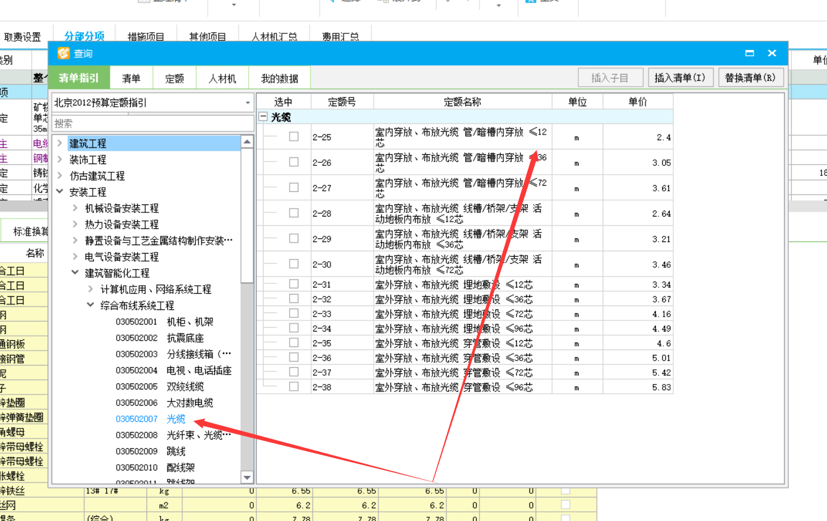The height and width of the screenshot is (521, 827).
Task: Select tree item 030502006 大对数电缆
Action: click(164, 402)
